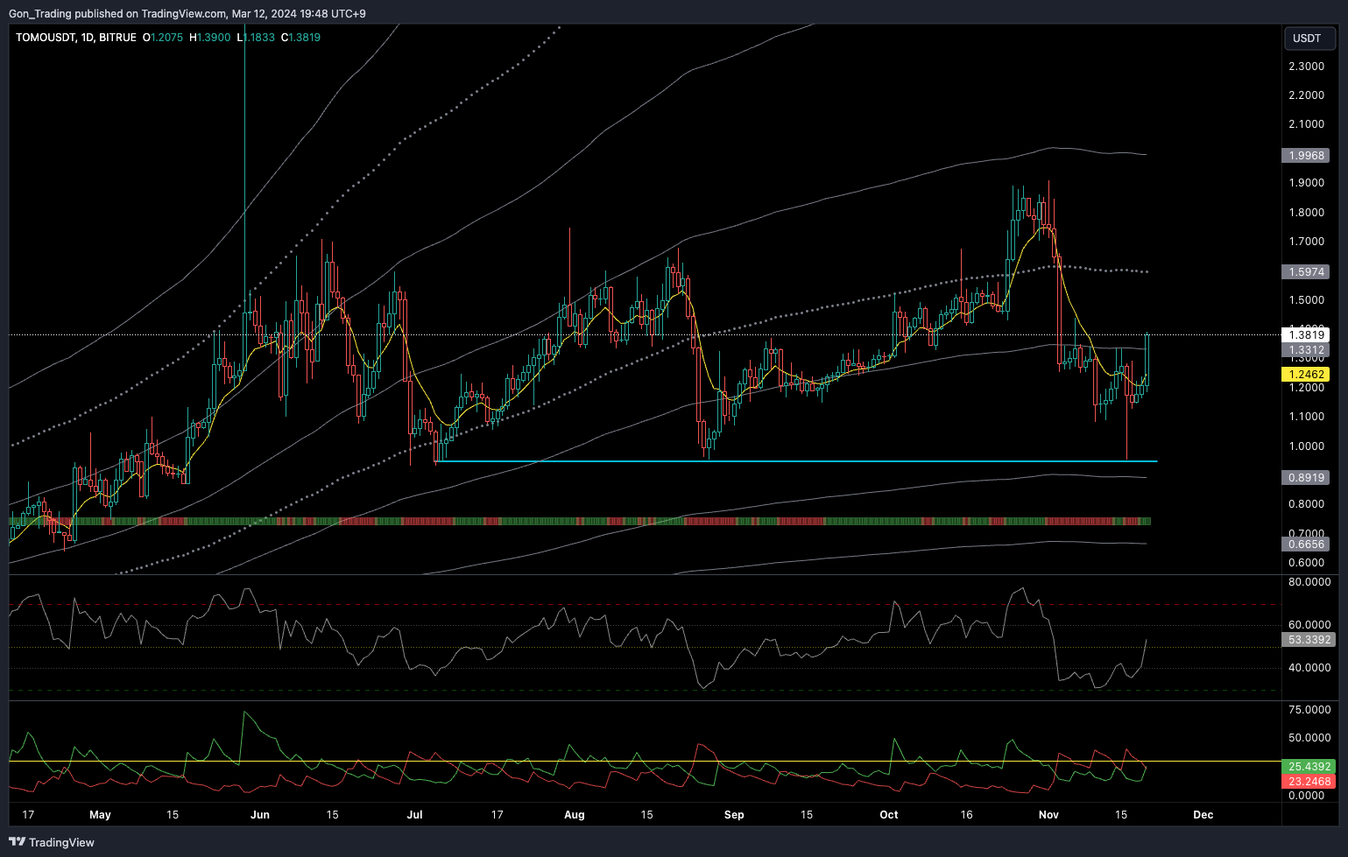Click the Oct label on time axis
Screen dimensions: 1348x857
coord(889,815)
